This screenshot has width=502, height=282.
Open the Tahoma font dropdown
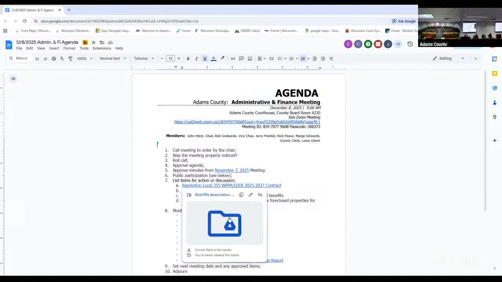(144, 59)
